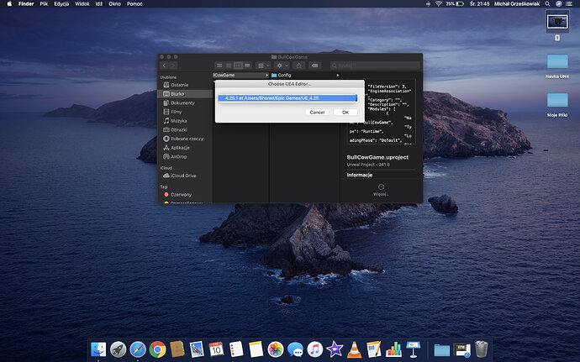Open AirDrop in the Finder sidebar
The width and height of the screenshot is (580, 362).
click(178, 156)
